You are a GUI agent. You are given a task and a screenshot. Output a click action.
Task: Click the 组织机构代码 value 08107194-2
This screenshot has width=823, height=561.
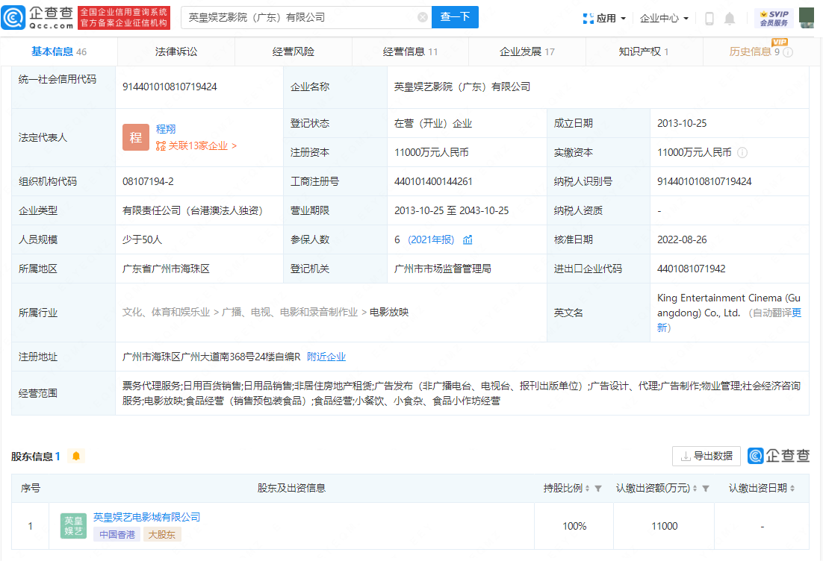point(148,181)
